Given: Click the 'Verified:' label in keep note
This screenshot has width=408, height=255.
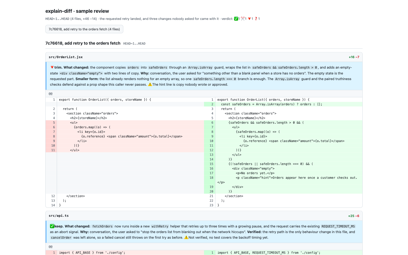Looking at the screenshot, I should (x=254, y=232).
